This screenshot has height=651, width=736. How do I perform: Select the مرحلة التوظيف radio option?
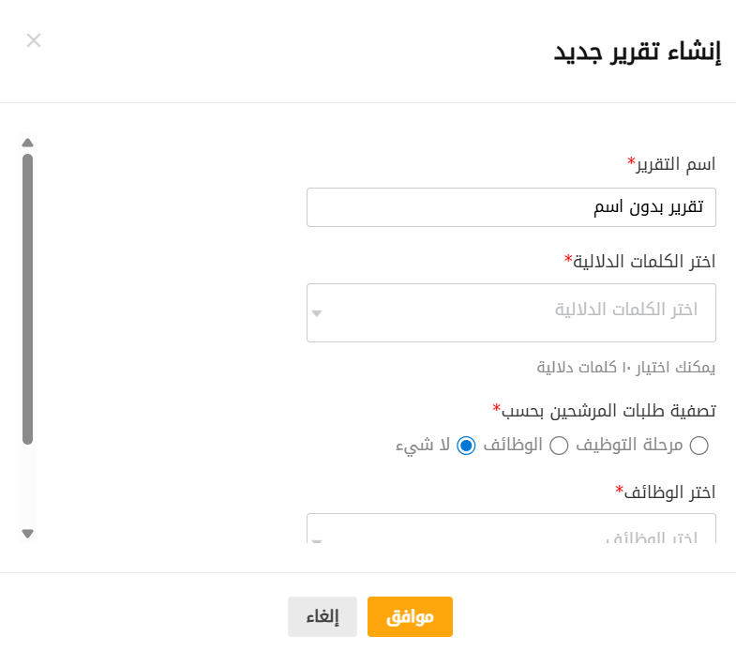[x=698, y=446]
